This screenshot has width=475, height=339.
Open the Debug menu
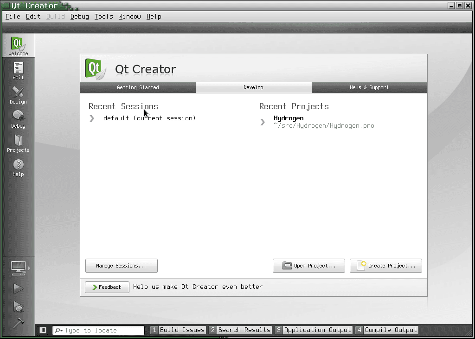pos(80,16)
